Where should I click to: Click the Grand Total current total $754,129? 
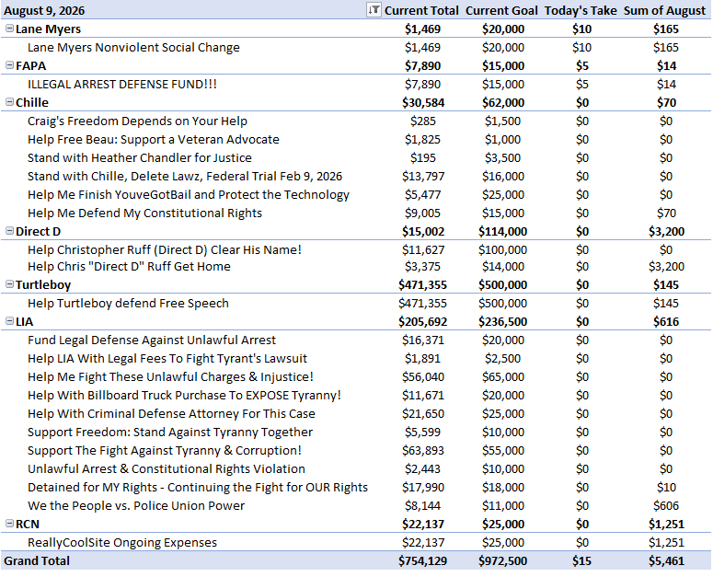click(423, 560)
